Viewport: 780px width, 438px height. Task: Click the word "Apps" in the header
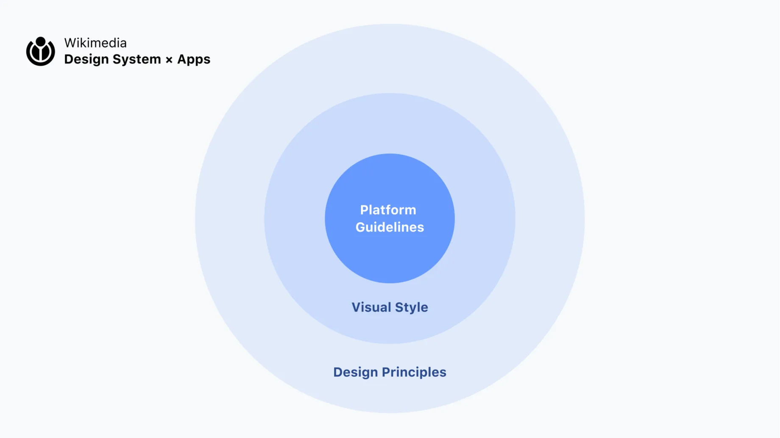tap(194, 60)
